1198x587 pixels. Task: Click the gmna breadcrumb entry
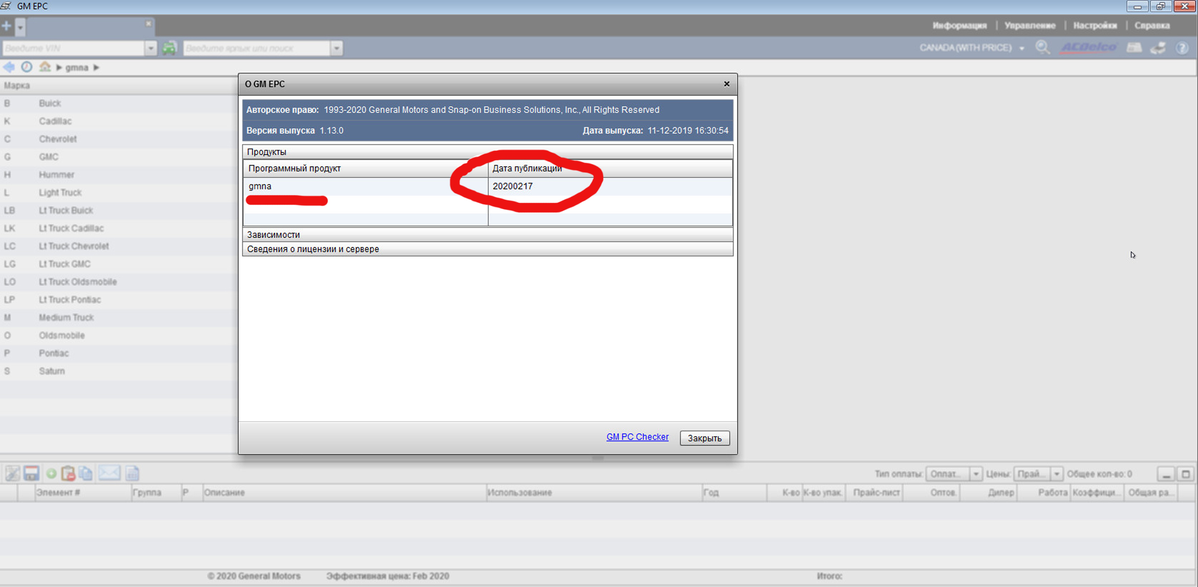point(76,68)
